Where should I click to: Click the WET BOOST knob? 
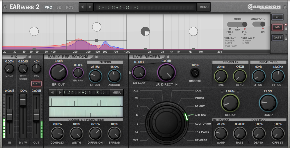click(x=23, y=69)
